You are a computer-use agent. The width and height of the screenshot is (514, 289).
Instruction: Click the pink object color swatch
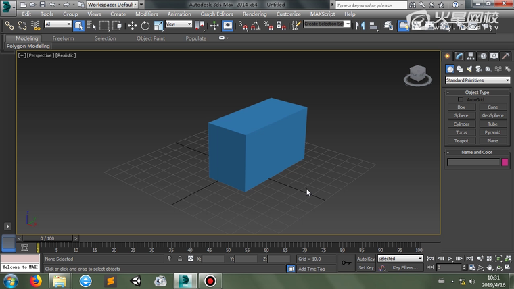click(x=505, y=162)
